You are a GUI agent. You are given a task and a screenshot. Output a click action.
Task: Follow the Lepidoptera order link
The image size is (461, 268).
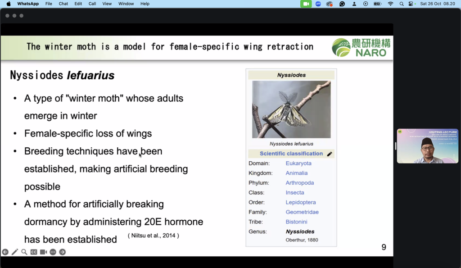click(x=301, y=202)
